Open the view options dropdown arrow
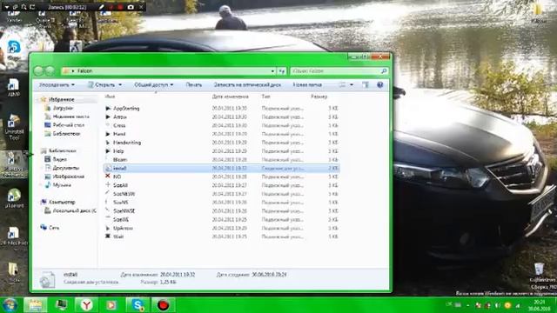This screenshot has width=557, height=313. click(x=352, y=85)
